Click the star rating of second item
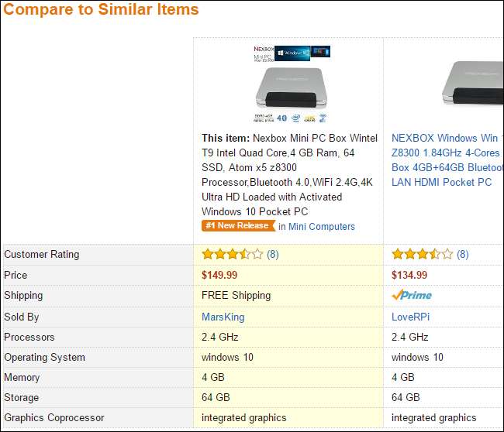Viewport: 504px width, 432px height. pyautogui.click(x=422, y=254)
